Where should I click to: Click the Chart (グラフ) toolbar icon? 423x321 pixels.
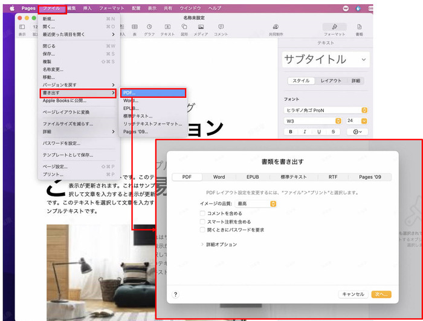pyautogui.click(x=149, y=27)
